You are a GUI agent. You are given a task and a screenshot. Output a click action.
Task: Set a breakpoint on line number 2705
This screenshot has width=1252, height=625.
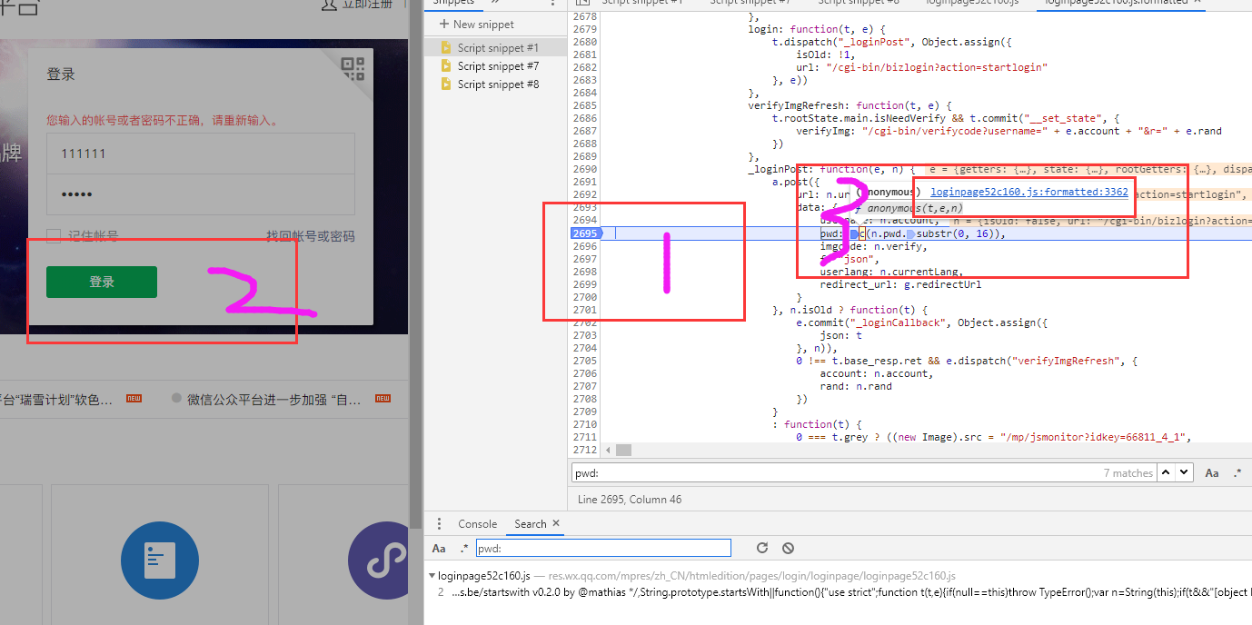[586, 361]
